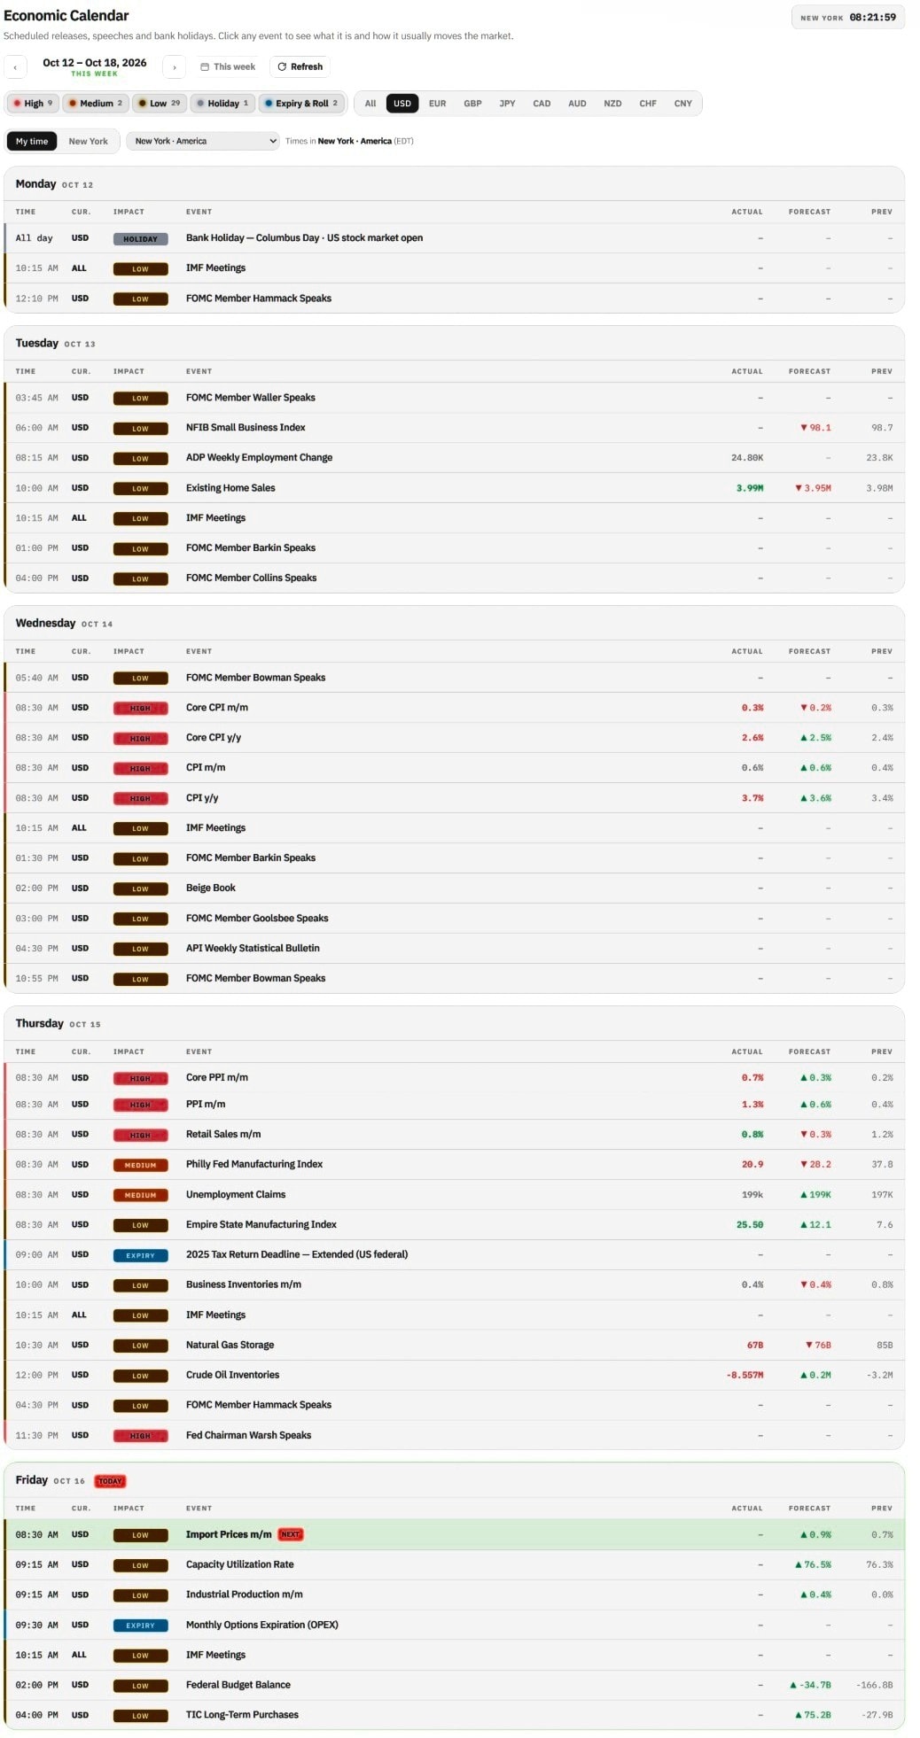Image resolution: width=920 pixels, height=1738 pixels.
Task: Click the EXPIRY badge on Tax Return Deadline
Action: [x=140, y=1256]
